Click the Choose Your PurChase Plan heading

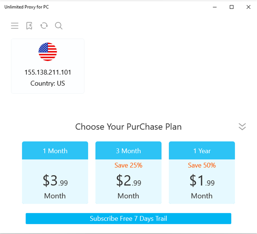pyautogui.click(x=128, y=127)
